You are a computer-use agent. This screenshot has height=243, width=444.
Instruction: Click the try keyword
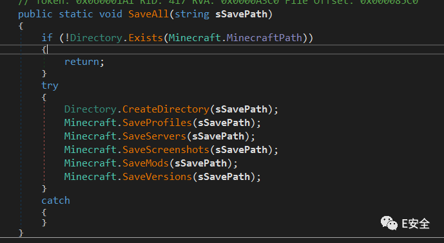click(50, 85)
